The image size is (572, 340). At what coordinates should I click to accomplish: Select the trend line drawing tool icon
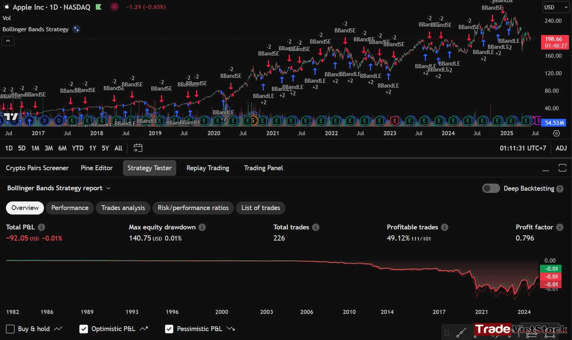(461, 333)
